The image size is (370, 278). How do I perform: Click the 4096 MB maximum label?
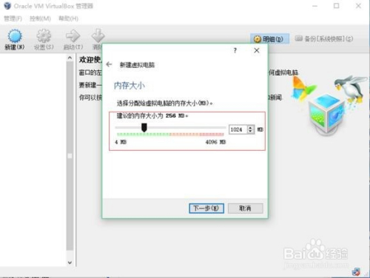coord(215,142)
